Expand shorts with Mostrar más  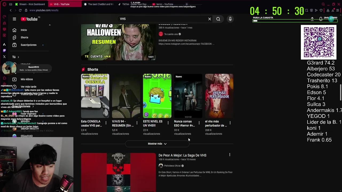[157, 144]
